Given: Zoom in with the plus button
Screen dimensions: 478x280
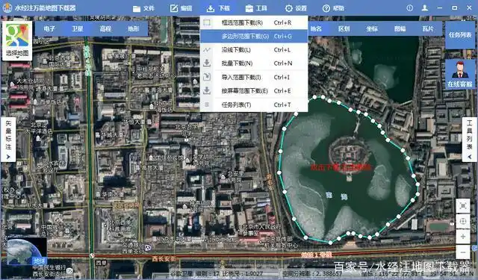Looking at the screenshot, I should [x=463, y=237].
